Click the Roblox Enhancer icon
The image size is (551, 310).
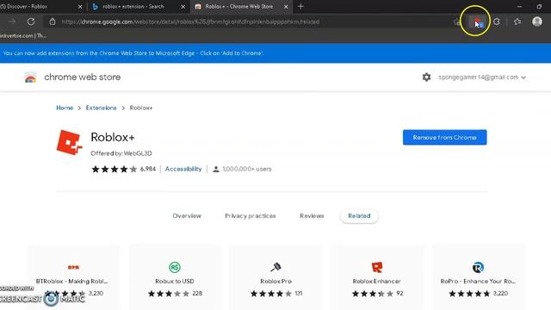(x=377, y=267)
